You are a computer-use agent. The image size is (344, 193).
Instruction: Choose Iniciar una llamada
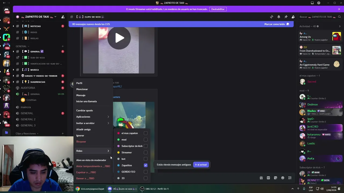[93, 101]
